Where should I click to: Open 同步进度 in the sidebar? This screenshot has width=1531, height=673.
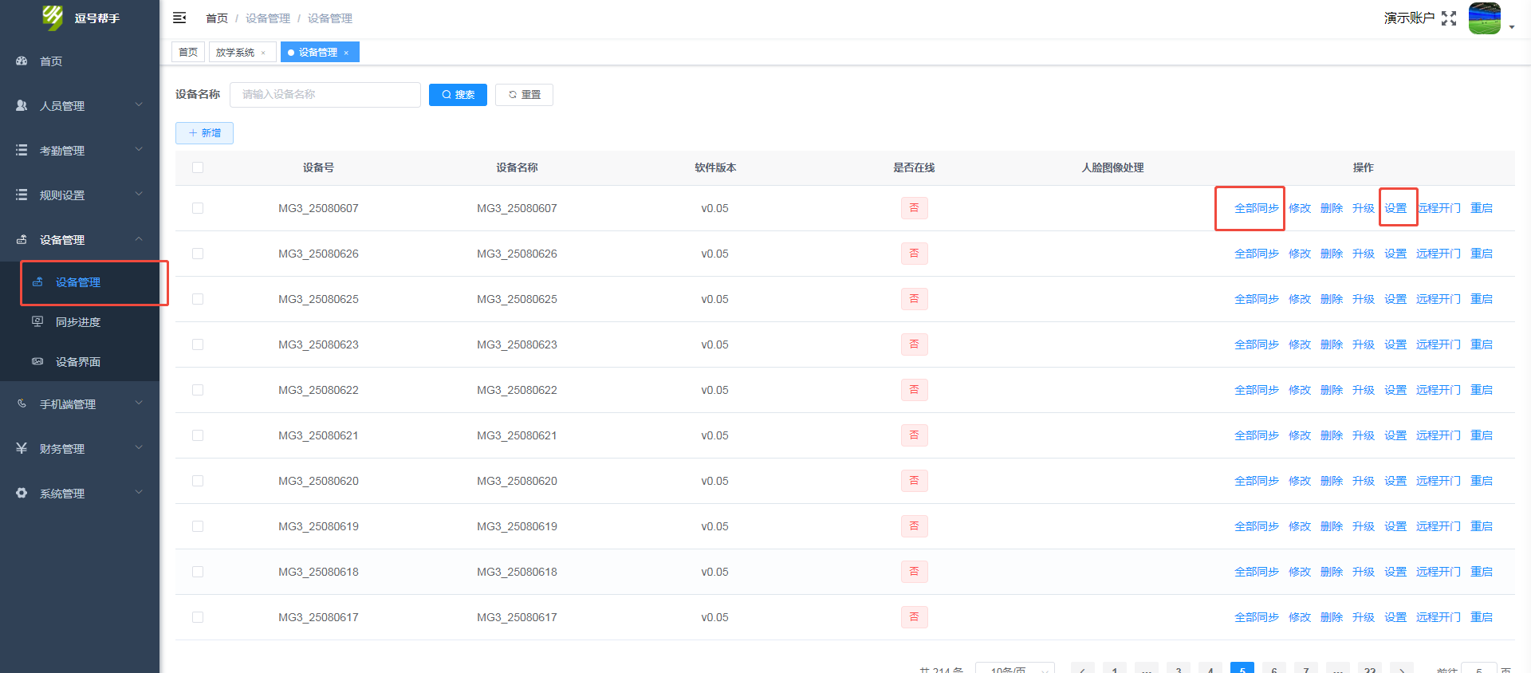(x=78, y=322)
